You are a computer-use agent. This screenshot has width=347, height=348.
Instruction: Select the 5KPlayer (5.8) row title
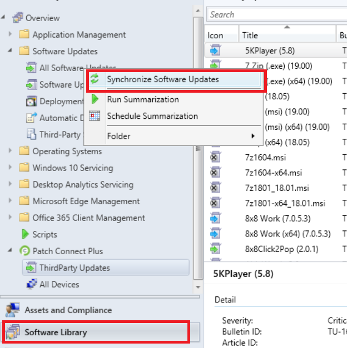[270, 51]
